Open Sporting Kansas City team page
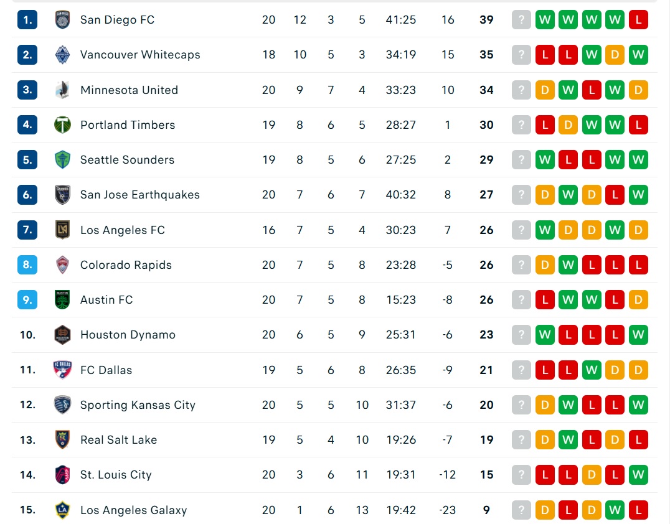Viewport: 670px width, 524px height. [138, 405]
